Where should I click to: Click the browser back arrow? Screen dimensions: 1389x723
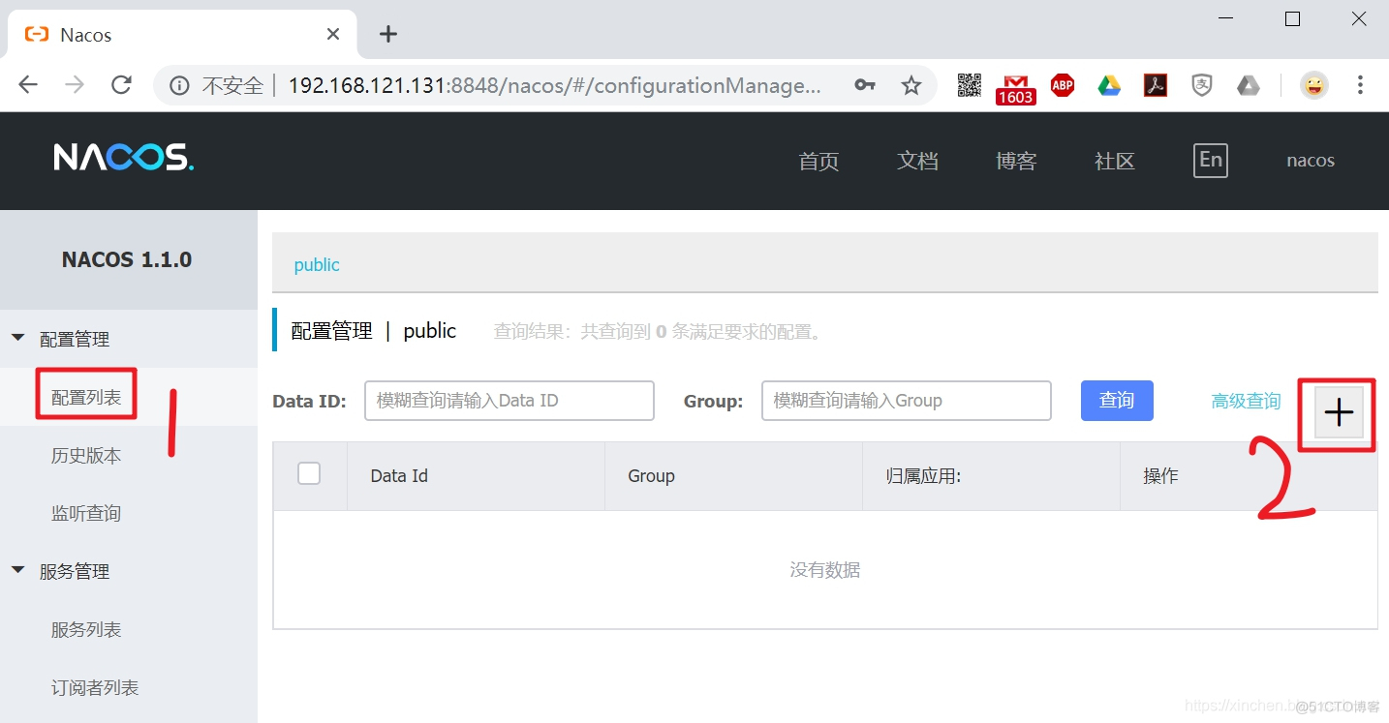tap(28, 85)
